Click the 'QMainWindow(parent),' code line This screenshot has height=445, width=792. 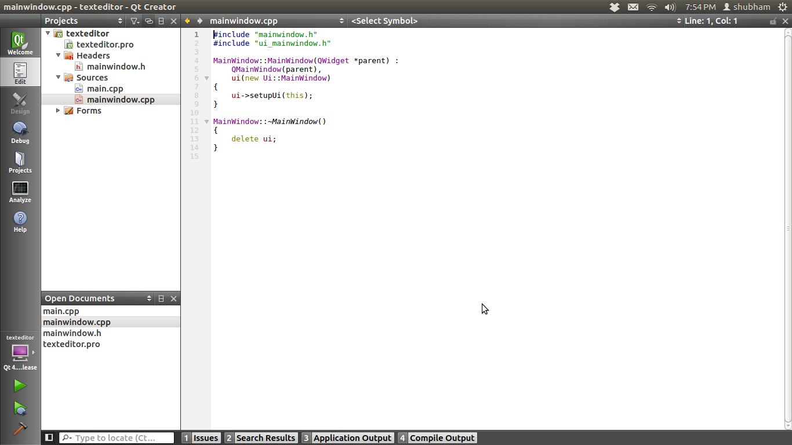click(x=277, y=70)
